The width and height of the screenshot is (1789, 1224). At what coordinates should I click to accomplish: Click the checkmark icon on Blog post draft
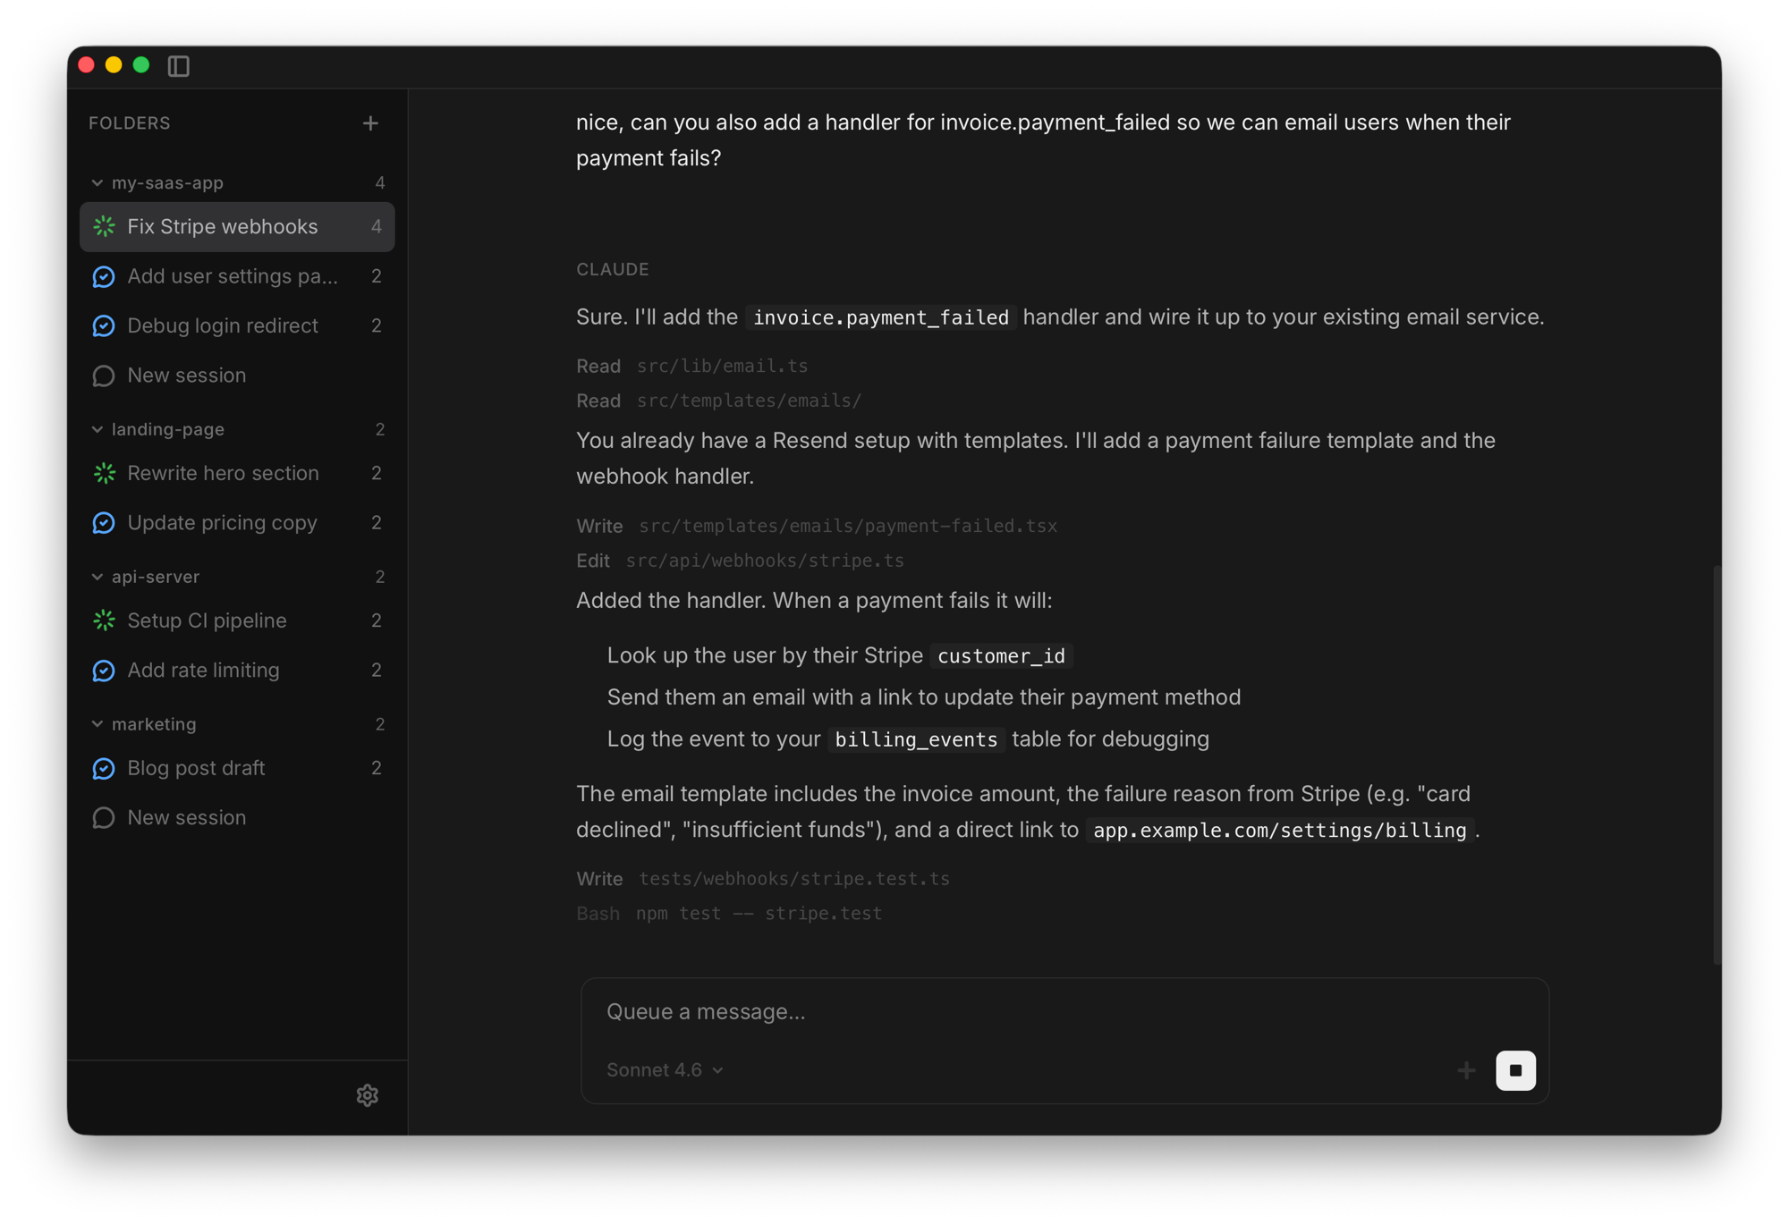point(104,768)
